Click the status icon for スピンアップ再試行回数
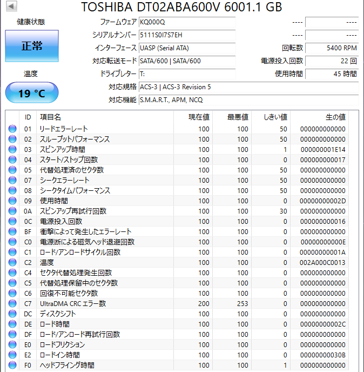Screen dimensions: 364x372 [x=12, y=211]
